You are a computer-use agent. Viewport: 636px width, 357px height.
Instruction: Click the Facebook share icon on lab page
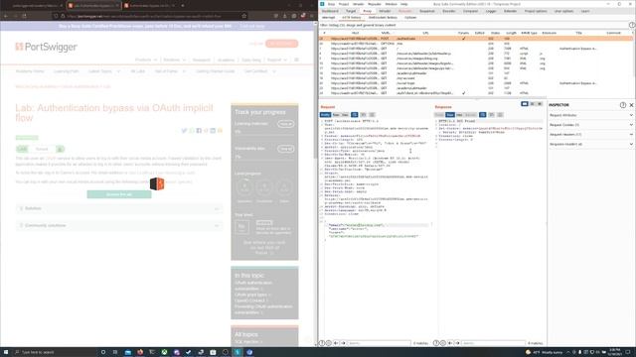click(199, 130)
